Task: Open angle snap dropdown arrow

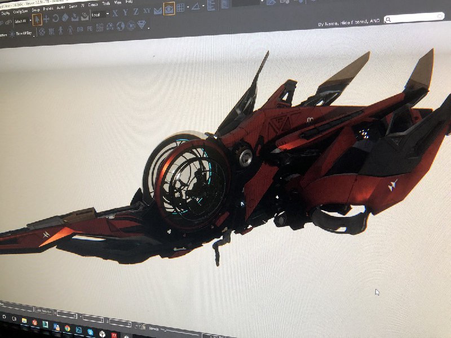Action: click(x=203, y=6)
